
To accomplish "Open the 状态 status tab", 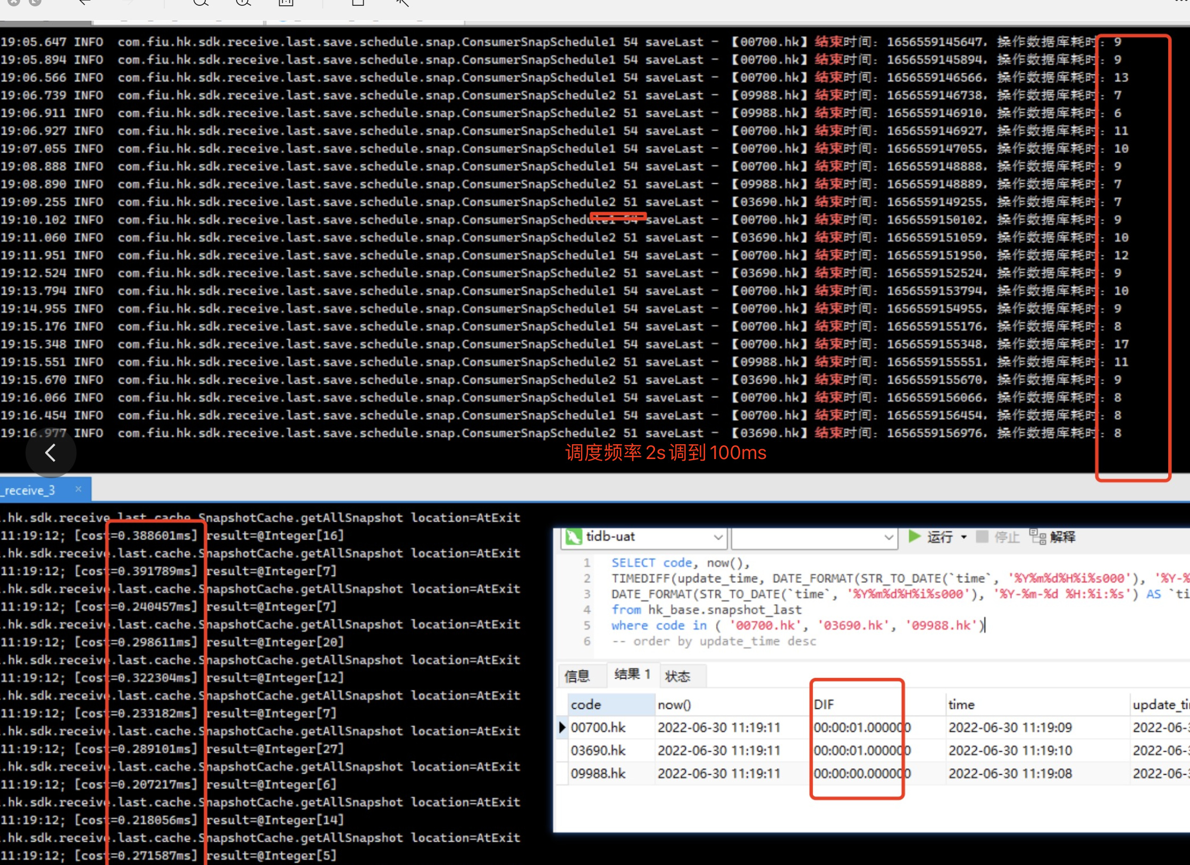I will [678, 676].
